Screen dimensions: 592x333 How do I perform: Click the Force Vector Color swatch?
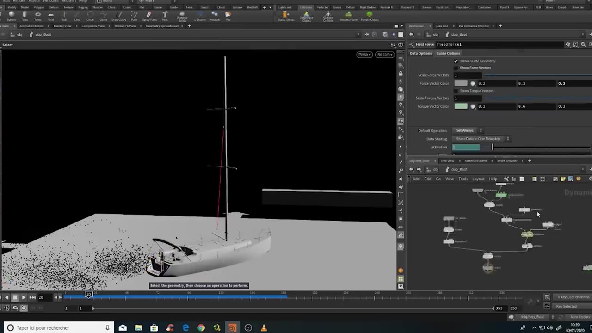pyautogui.click(x=461, y=83)
